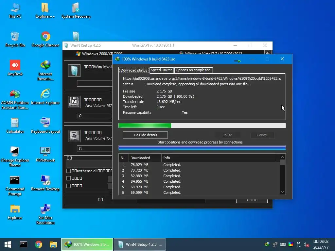Open Set Max Resolution desktop icon
This screenshot has height=251, width=335.
click(x=45, y=214)
